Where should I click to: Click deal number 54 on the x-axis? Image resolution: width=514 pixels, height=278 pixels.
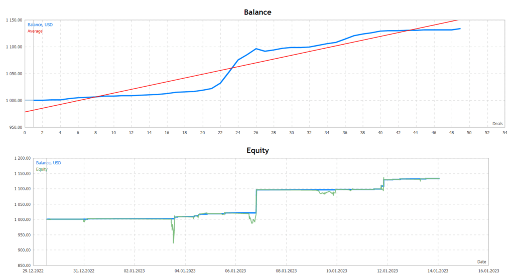click(504, 133)
